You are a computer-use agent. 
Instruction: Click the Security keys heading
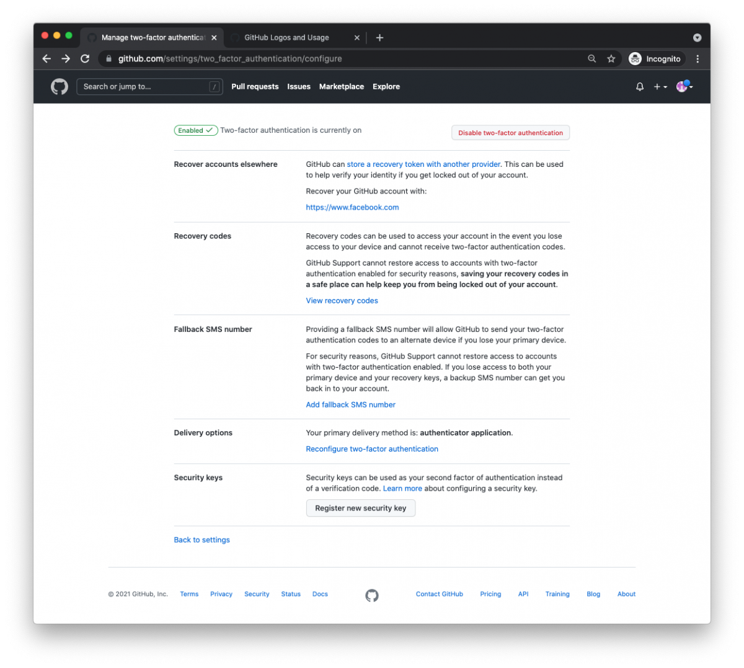(x=198, y=478)
